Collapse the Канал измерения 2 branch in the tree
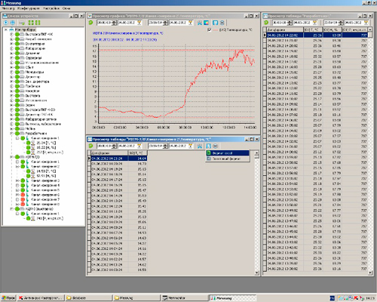 coord(17,167)
